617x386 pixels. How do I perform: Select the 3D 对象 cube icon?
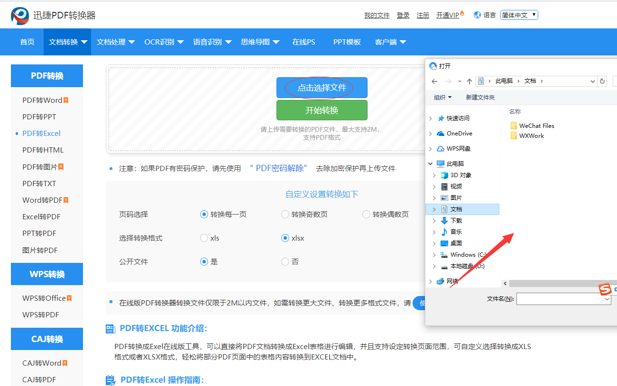444,175
